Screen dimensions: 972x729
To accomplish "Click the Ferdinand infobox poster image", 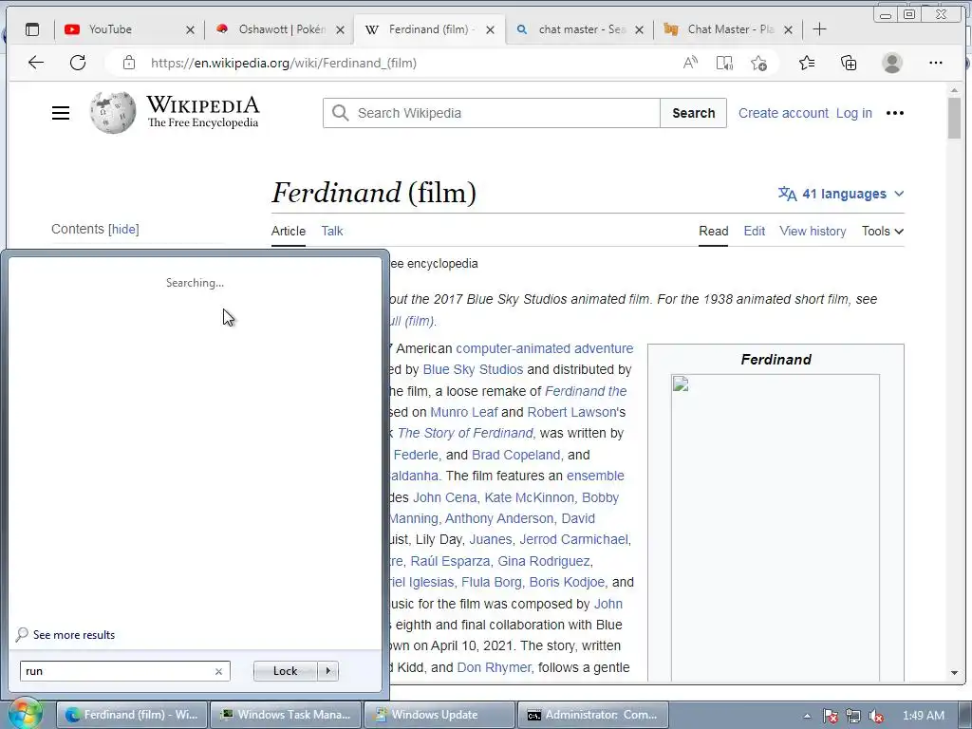I will tap(775, 527).
